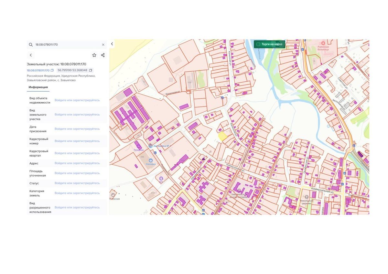Screen dimensions: 388x274
Task: Click login link beside "Статус"
Action: (77, 183)
